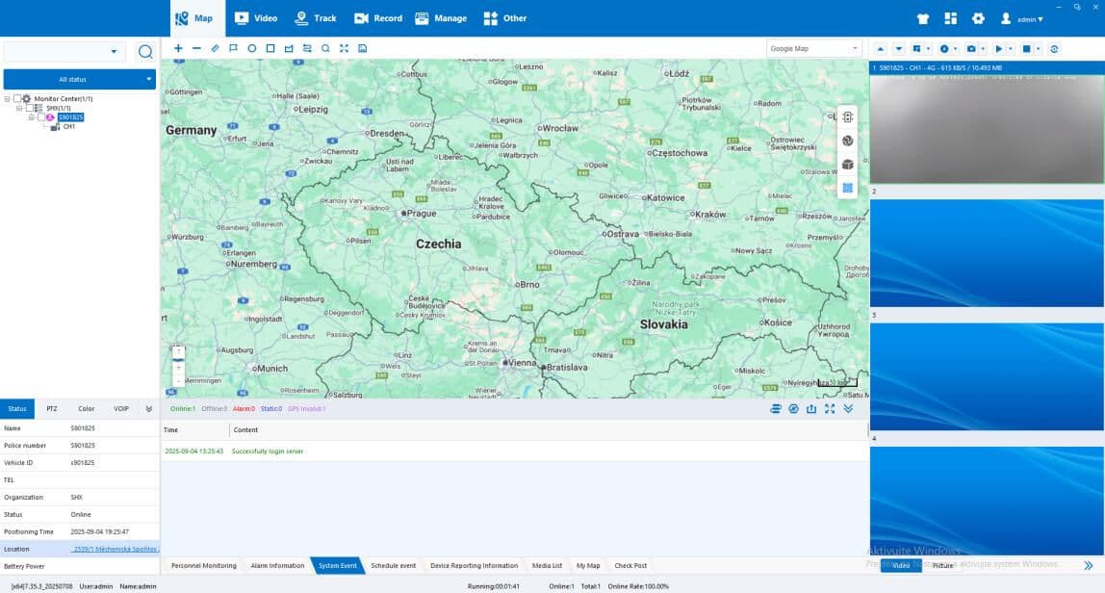Select the rectangle drawing tool

coord(270,49)
